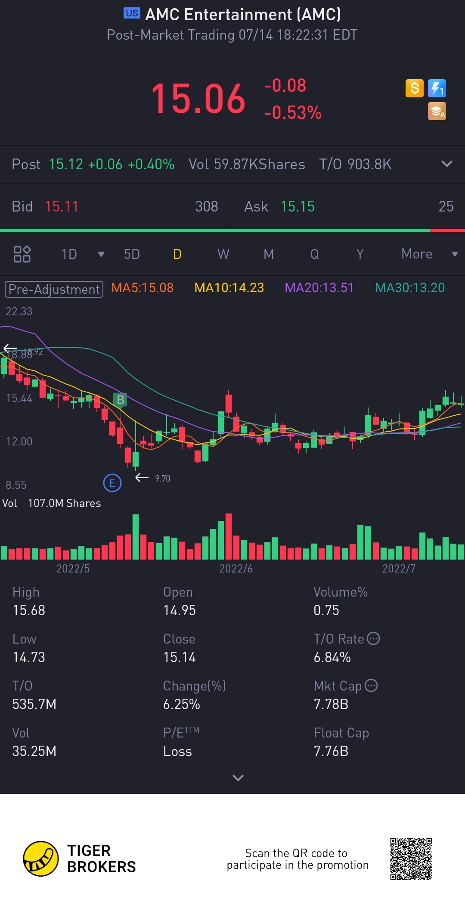
Task: Tap the MA20:13.51 indicator label
Action: 319,288
